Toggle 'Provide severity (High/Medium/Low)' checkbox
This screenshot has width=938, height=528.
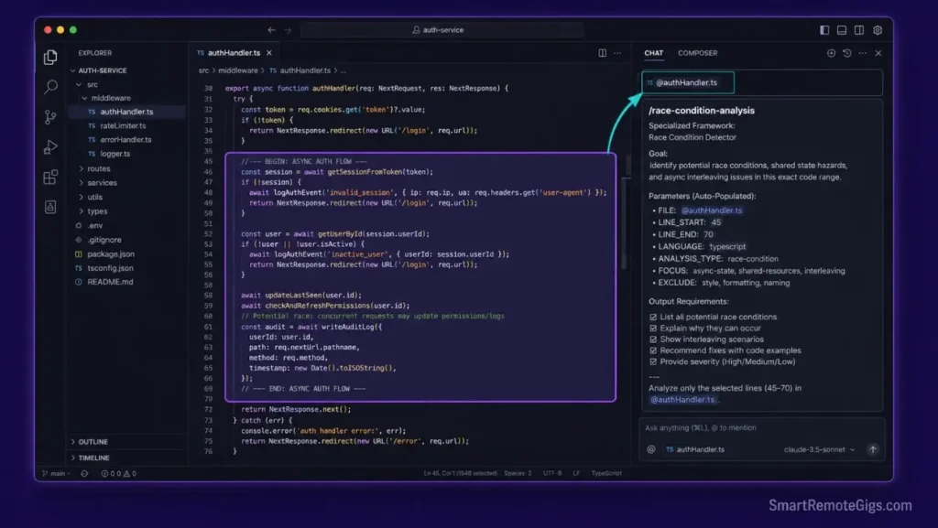click(x=653, y=362)
